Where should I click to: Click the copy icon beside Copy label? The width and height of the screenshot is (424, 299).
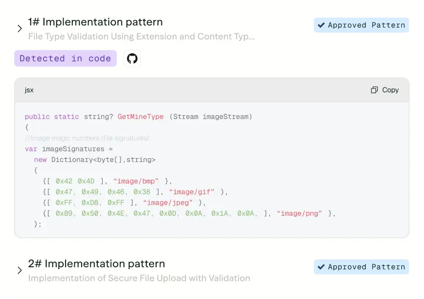pyautogui.click(x=374, y=90)
